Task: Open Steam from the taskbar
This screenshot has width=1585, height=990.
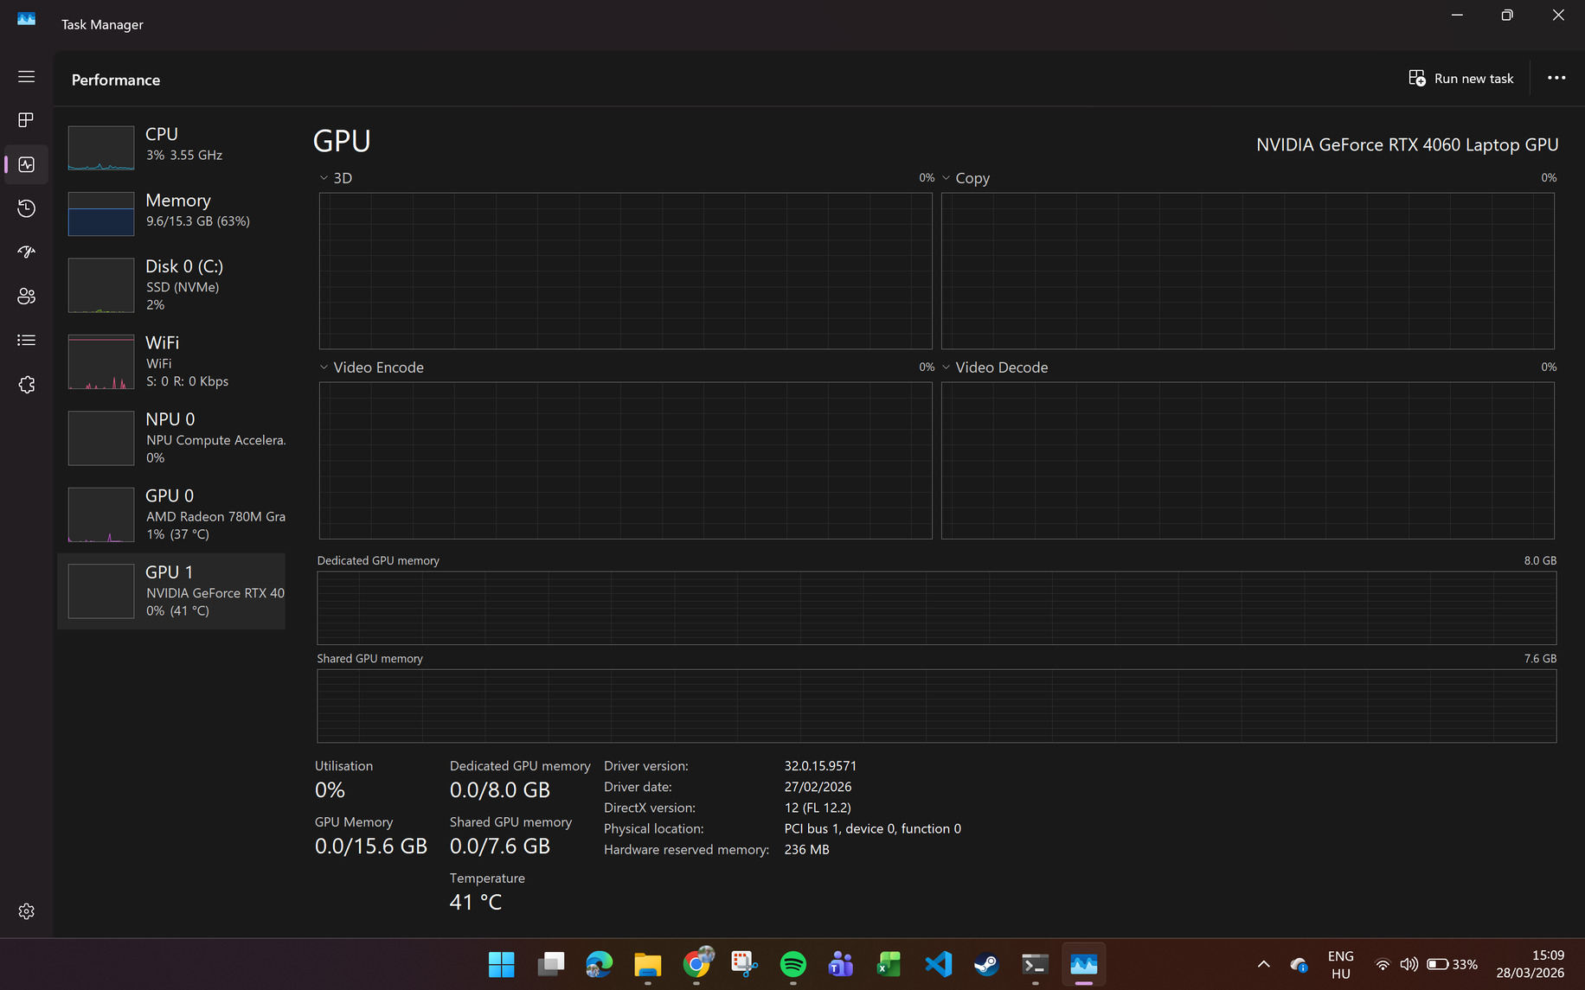Action: pos(986,964)
